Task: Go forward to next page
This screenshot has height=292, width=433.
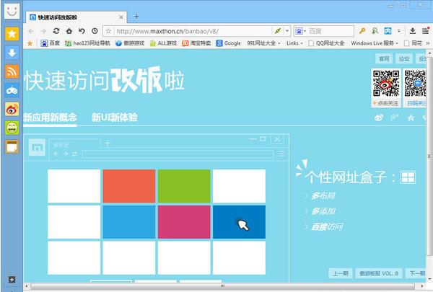Action: coord(43,31)
